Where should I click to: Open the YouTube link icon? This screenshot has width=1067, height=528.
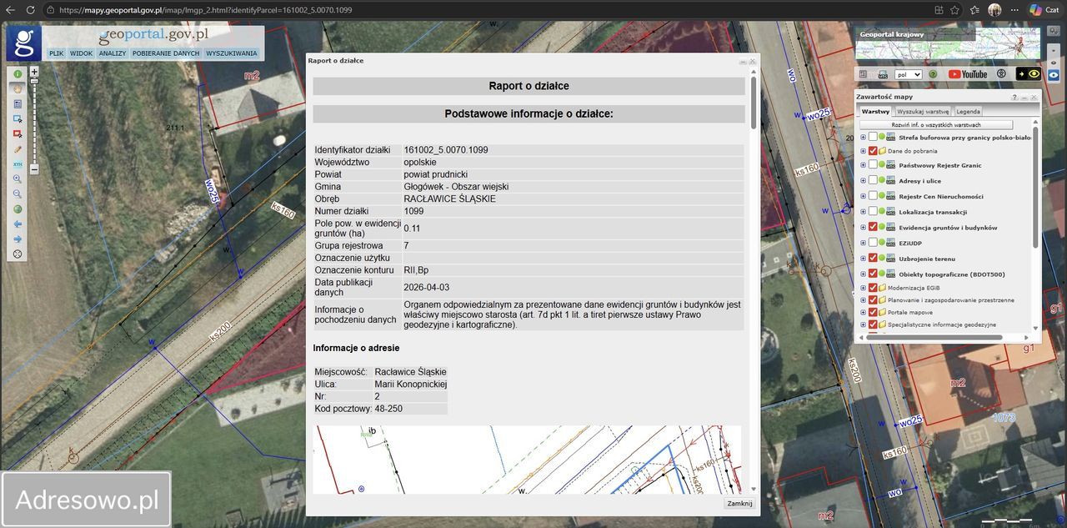tap(968, 74)
